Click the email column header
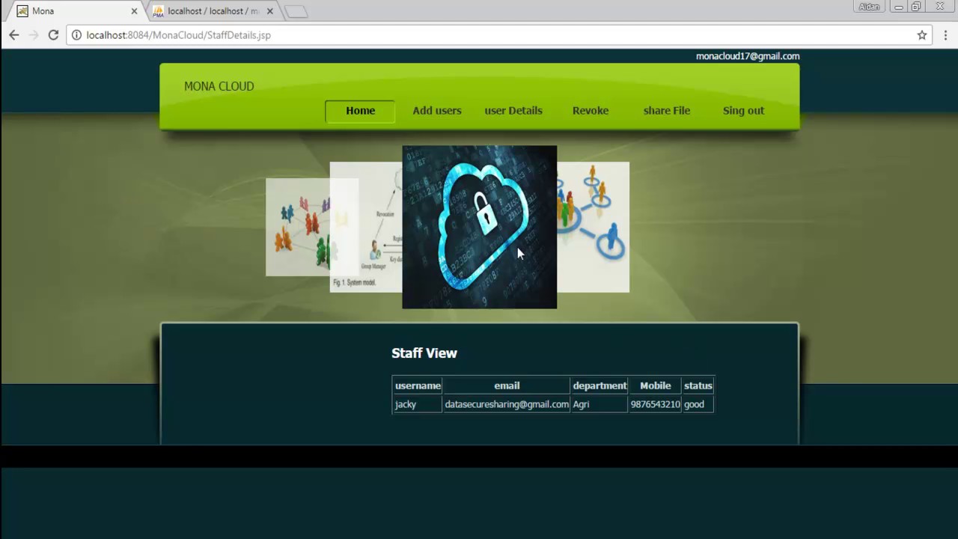The width and height of the screenshot is (958, 539). pyautogui.click(x=507, y=386)
